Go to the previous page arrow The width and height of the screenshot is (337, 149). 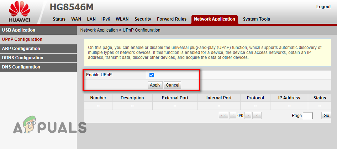pyautogui.click(x=233, y=116)
